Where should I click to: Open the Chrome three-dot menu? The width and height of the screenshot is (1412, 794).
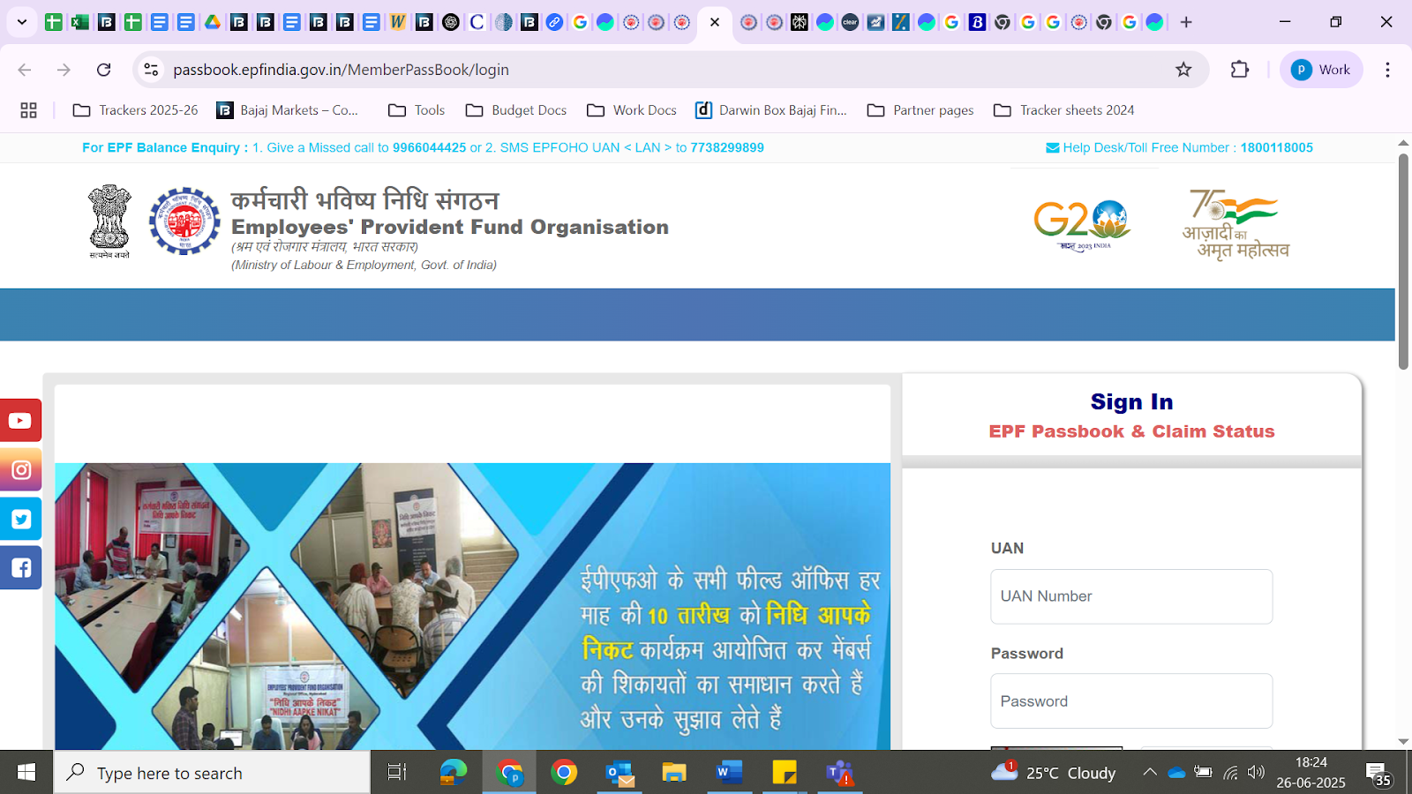1387,70
